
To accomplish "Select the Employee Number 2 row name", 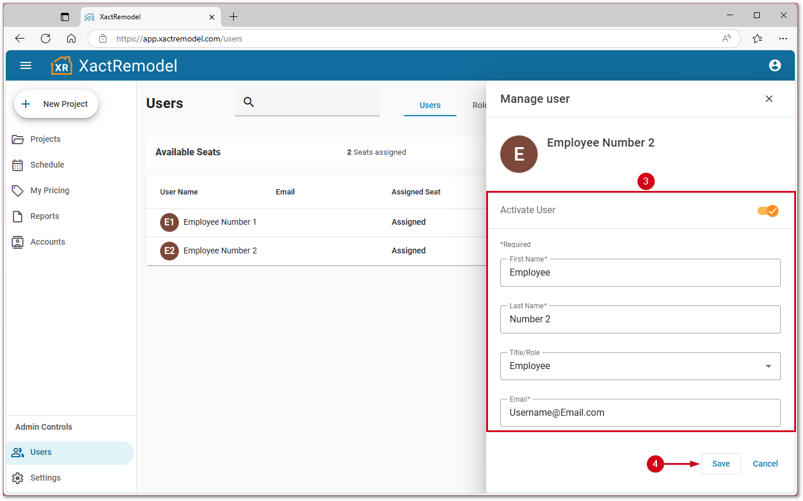I will tap(220, 251).
